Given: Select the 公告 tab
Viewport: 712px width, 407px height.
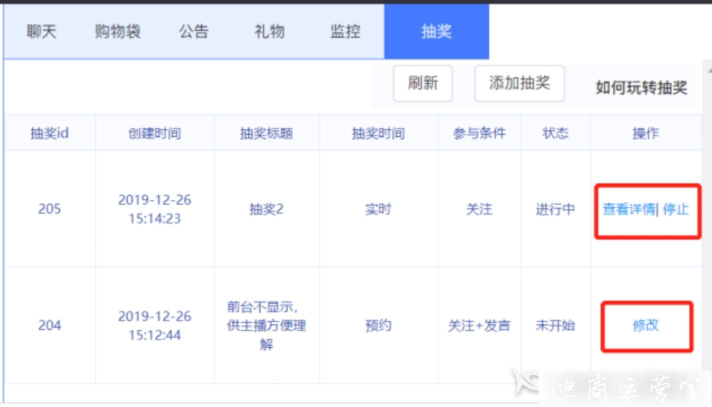Looking at the screenshot, I should coord(193,32).
